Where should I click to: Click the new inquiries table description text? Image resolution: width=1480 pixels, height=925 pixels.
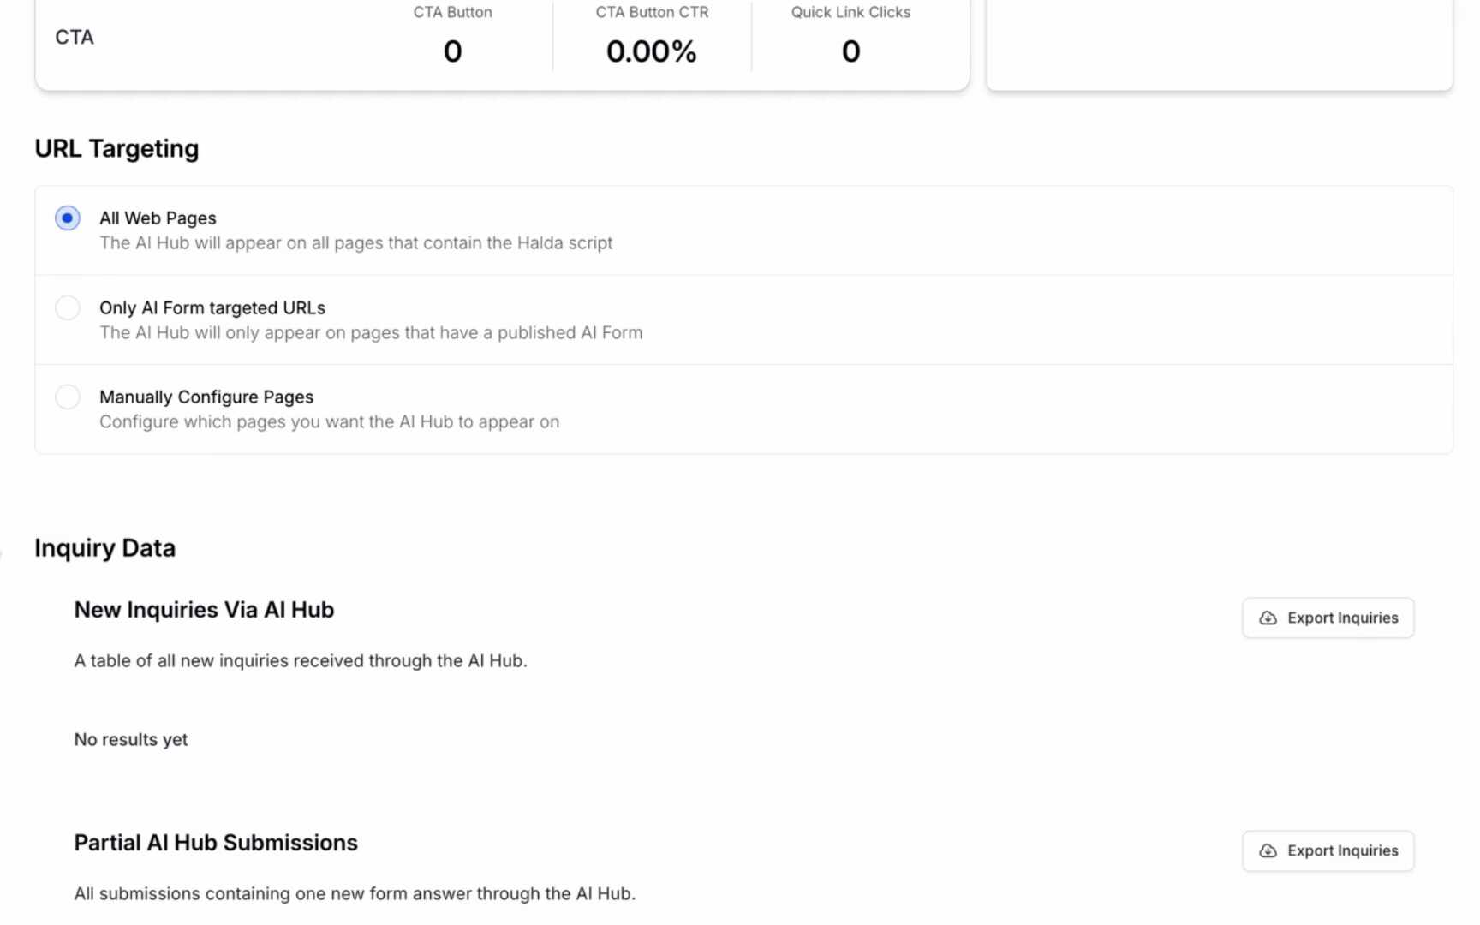(x=301, y=661)
